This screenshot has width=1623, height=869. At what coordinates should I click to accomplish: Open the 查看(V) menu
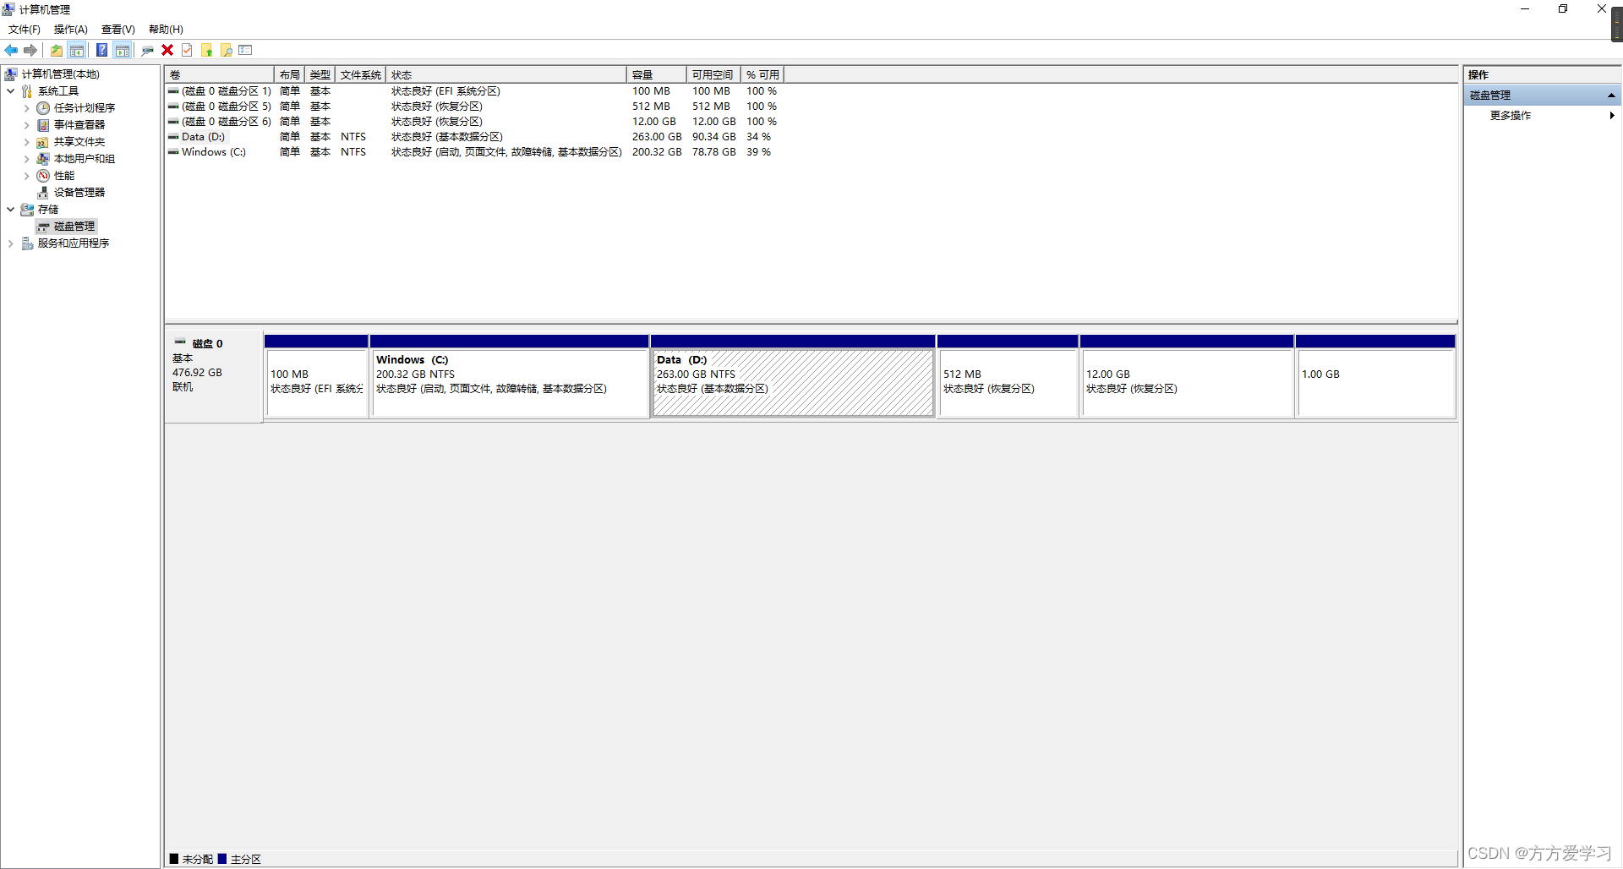118,30
